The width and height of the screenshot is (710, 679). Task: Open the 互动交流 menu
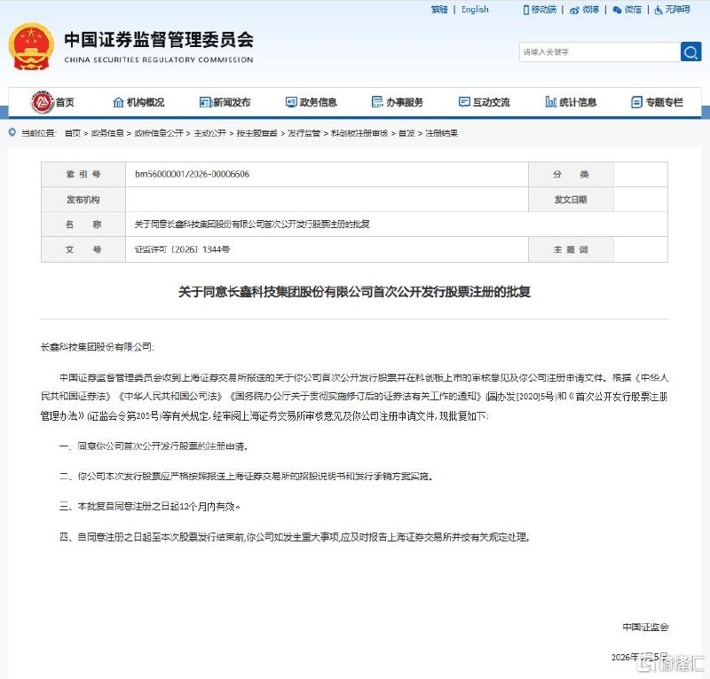pyautogui.click(x=492, y=102)
